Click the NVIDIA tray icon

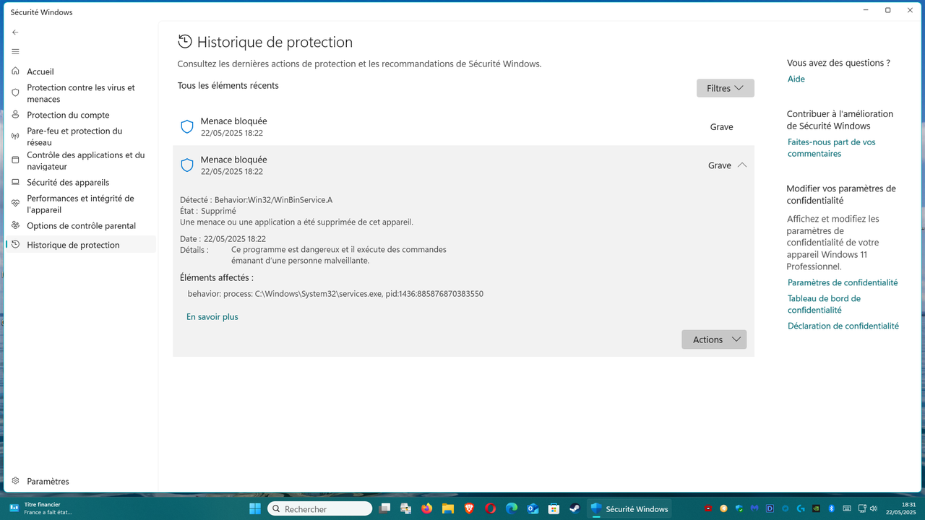(x=816, y=508)
